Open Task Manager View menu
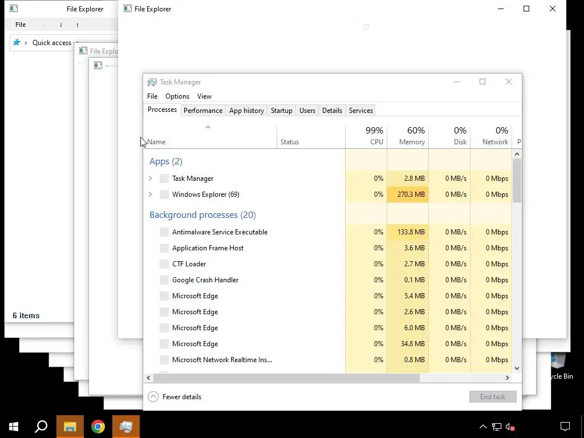584x438 pixels. click(204, 96)
